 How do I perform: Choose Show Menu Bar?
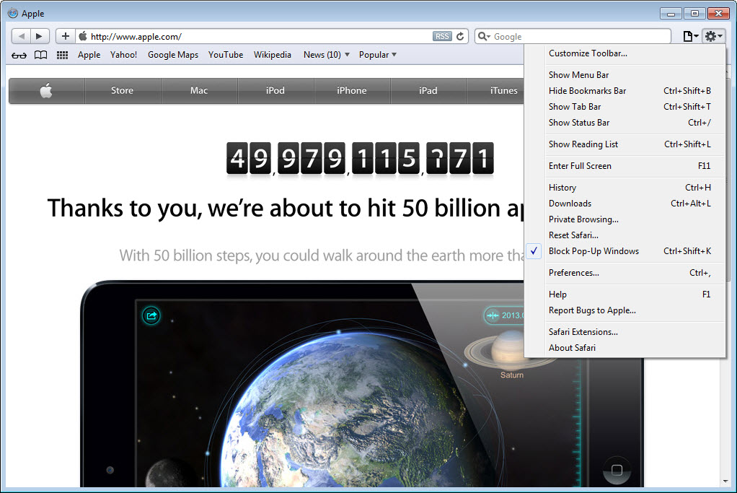(625, 75)
